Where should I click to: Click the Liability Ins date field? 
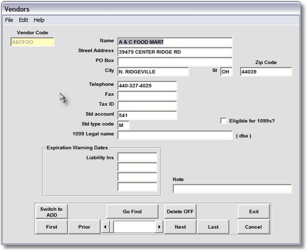point(137,157)
